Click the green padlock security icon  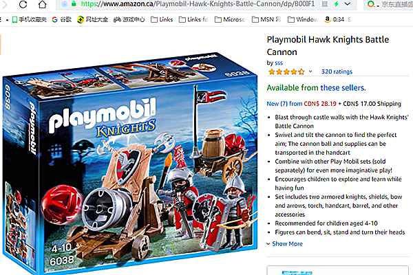(x=74, y=3)
